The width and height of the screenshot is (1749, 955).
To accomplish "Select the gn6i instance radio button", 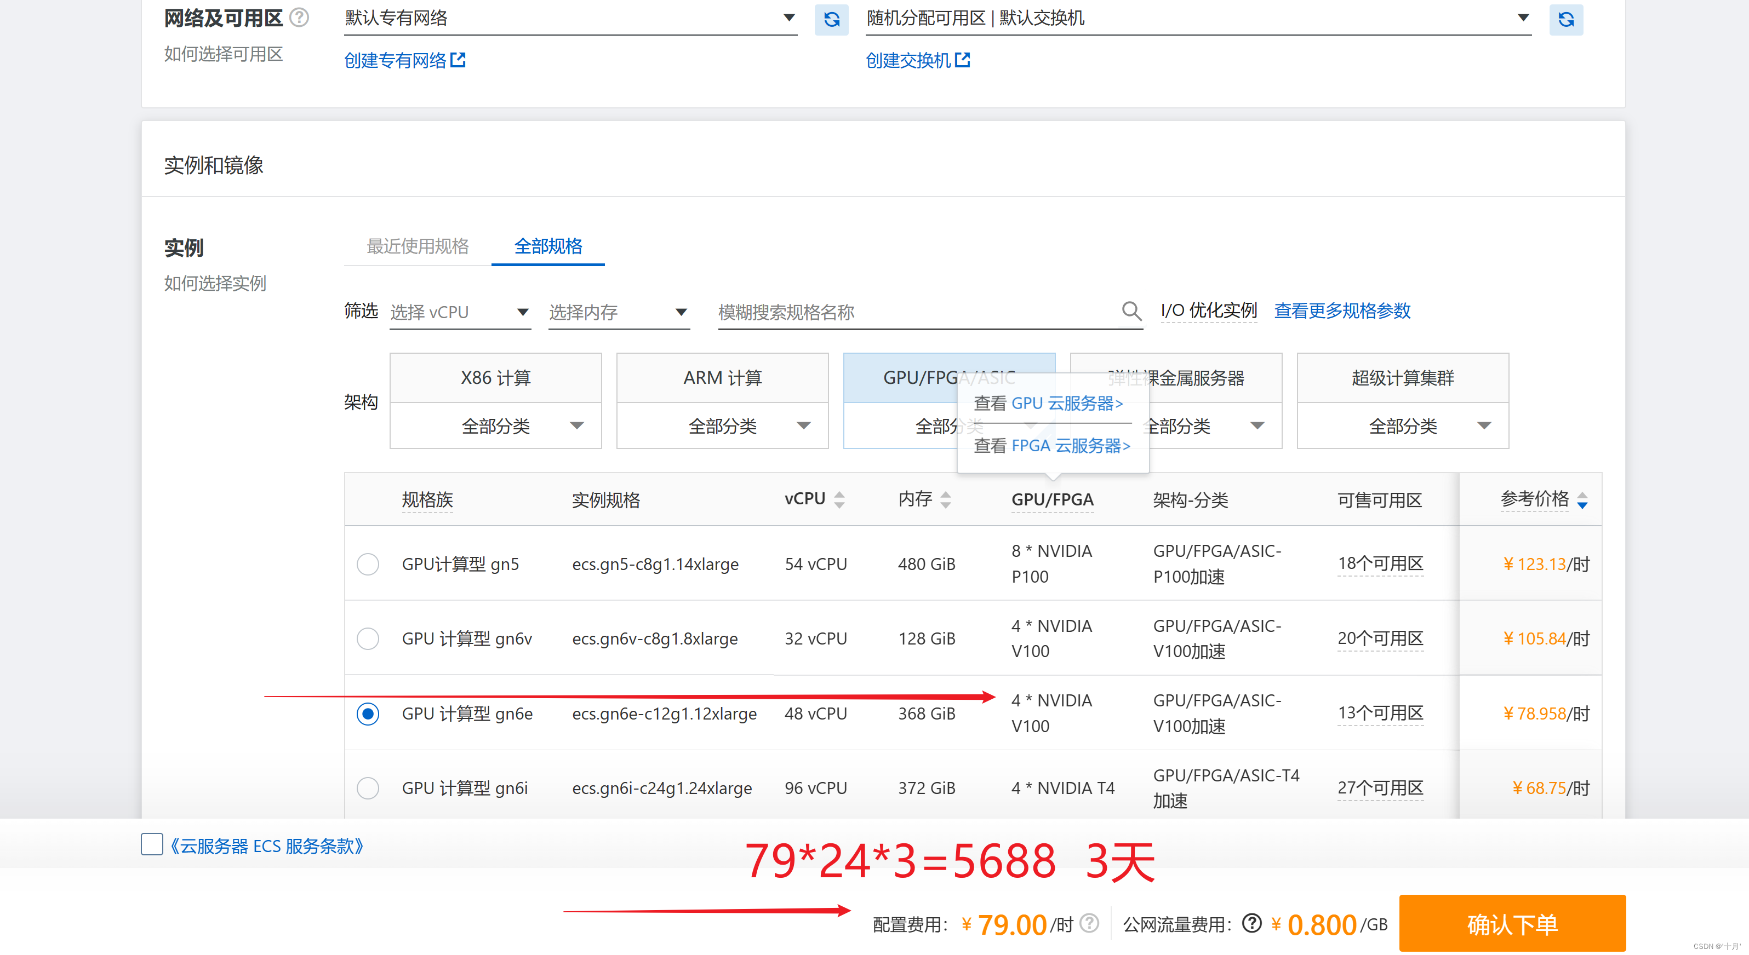I will [367, 788].
